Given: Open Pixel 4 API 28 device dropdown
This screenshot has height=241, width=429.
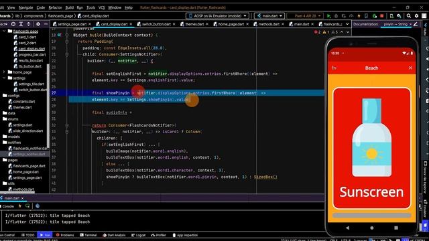Looking at the screenshot, I should pos(305,16).
